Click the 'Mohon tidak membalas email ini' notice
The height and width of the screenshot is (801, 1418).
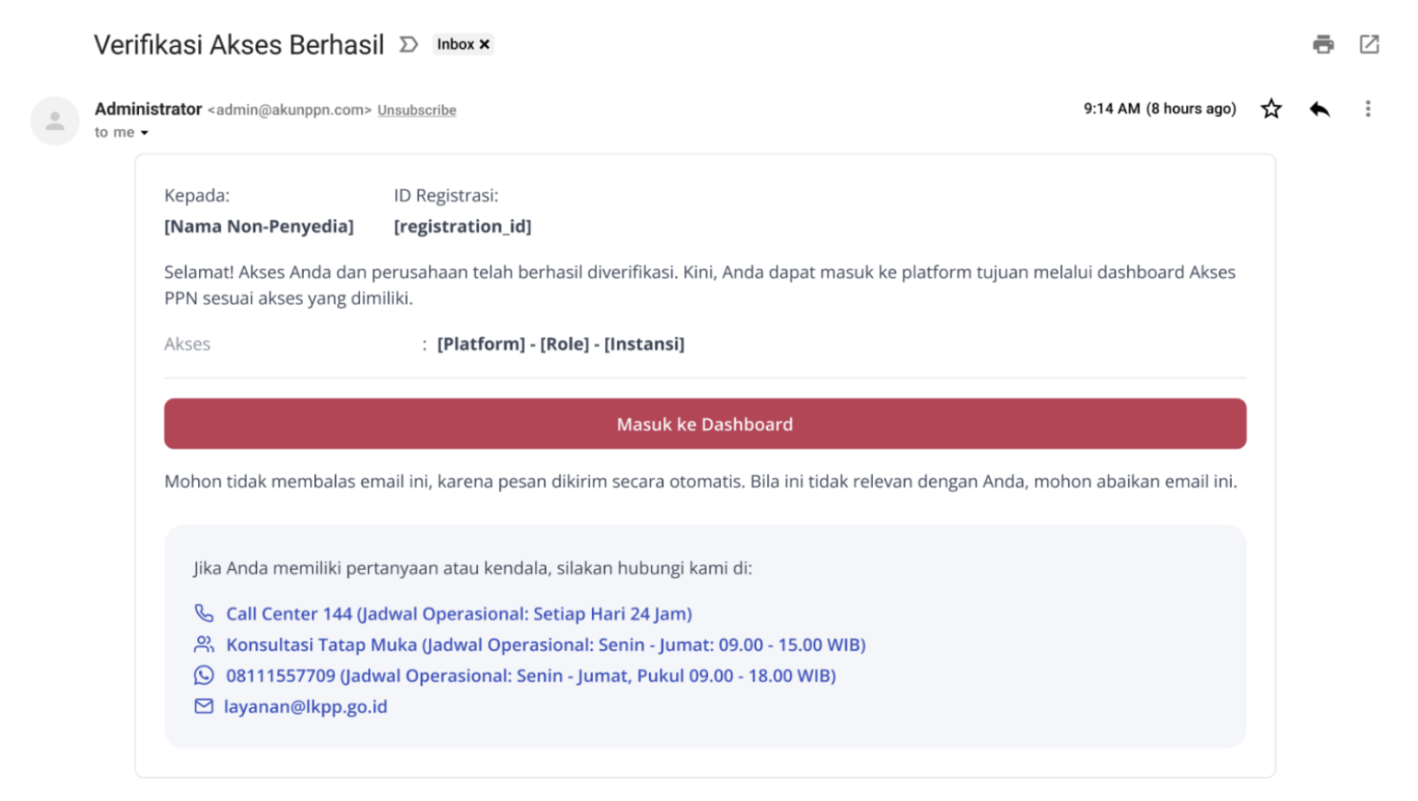tap(701, 481)
